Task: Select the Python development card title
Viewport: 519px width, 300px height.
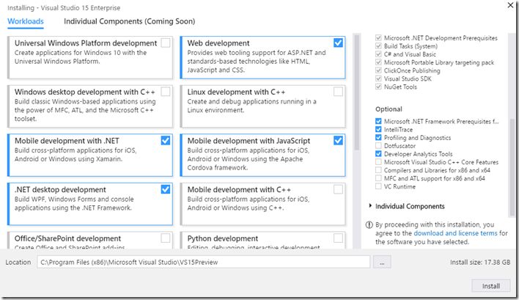Action: [222, 238]
